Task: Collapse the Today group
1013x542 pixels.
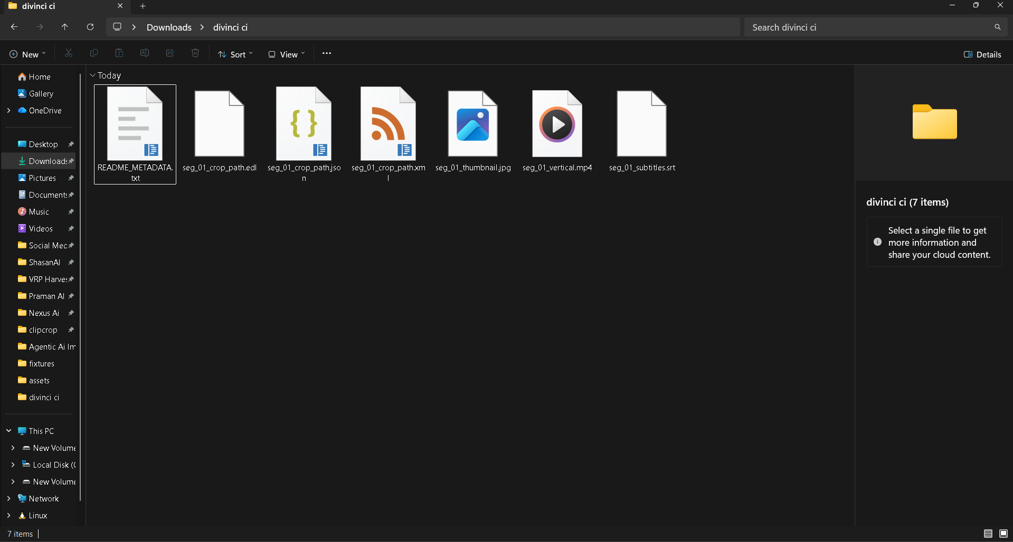Action: (92, 75)
